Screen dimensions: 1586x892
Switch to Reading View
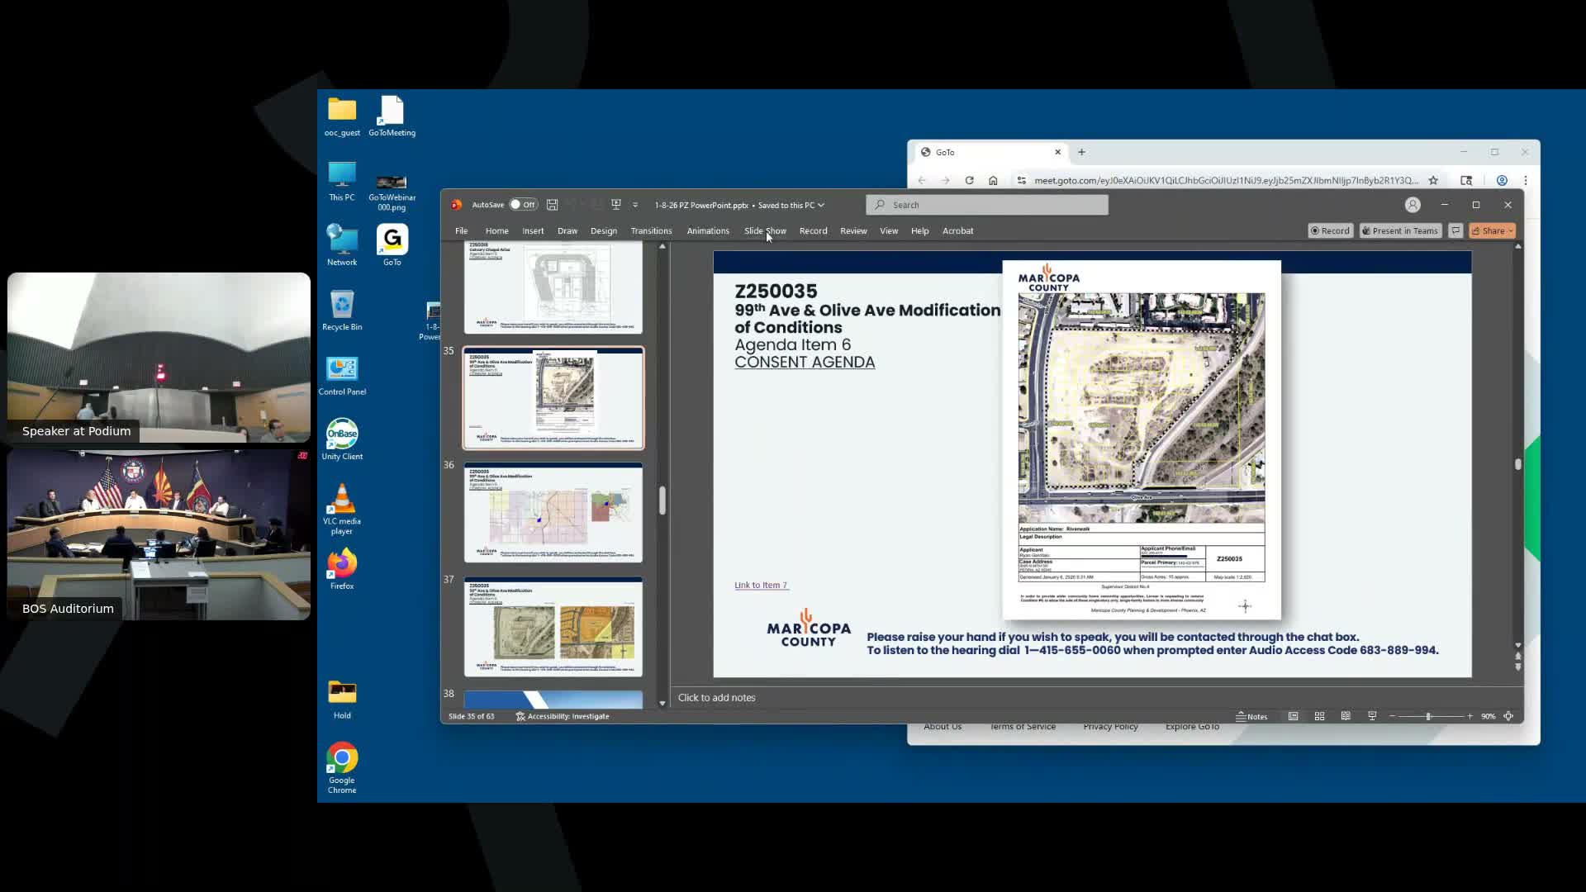[x=1346, y=716]
